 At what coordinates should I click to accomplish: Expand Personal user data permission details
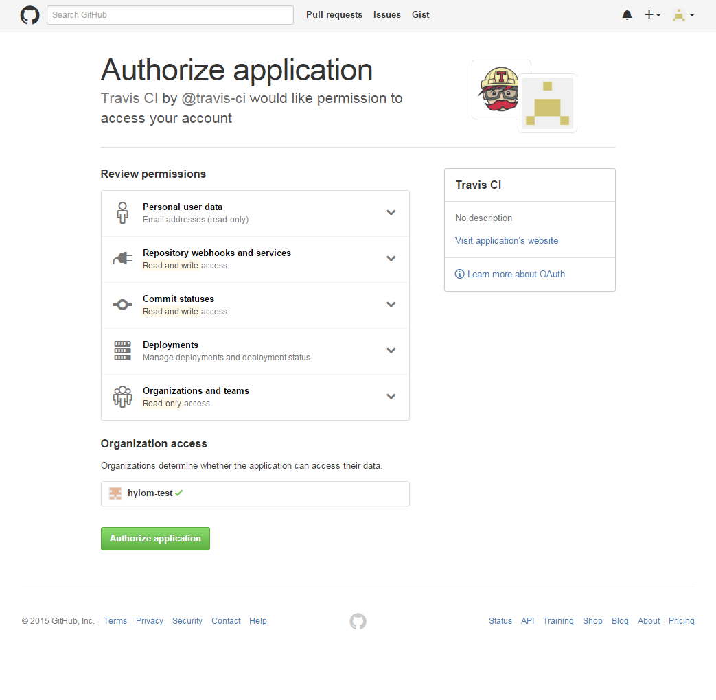click(391, 212)
